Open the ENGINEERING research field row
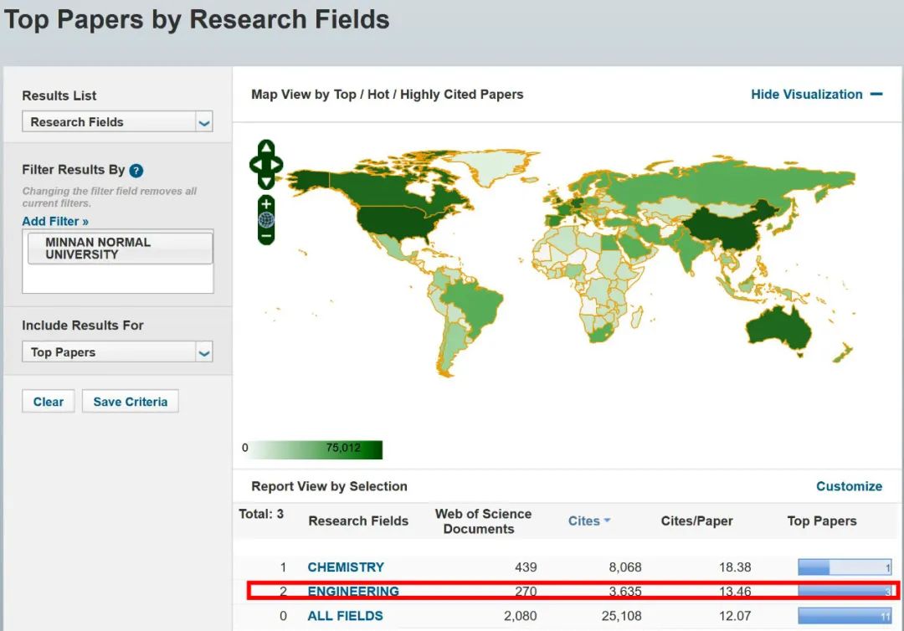This screenshot has width=904, height=631. 353,592
